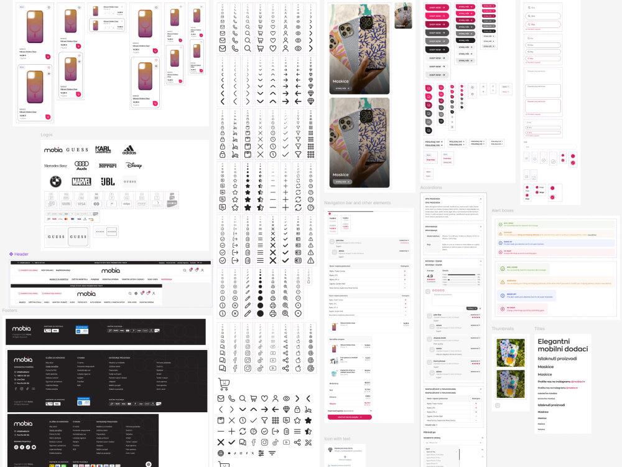622x467 pixels.
Task: Click the Instagram icon in the compact icon set
Action: (264, 442)
